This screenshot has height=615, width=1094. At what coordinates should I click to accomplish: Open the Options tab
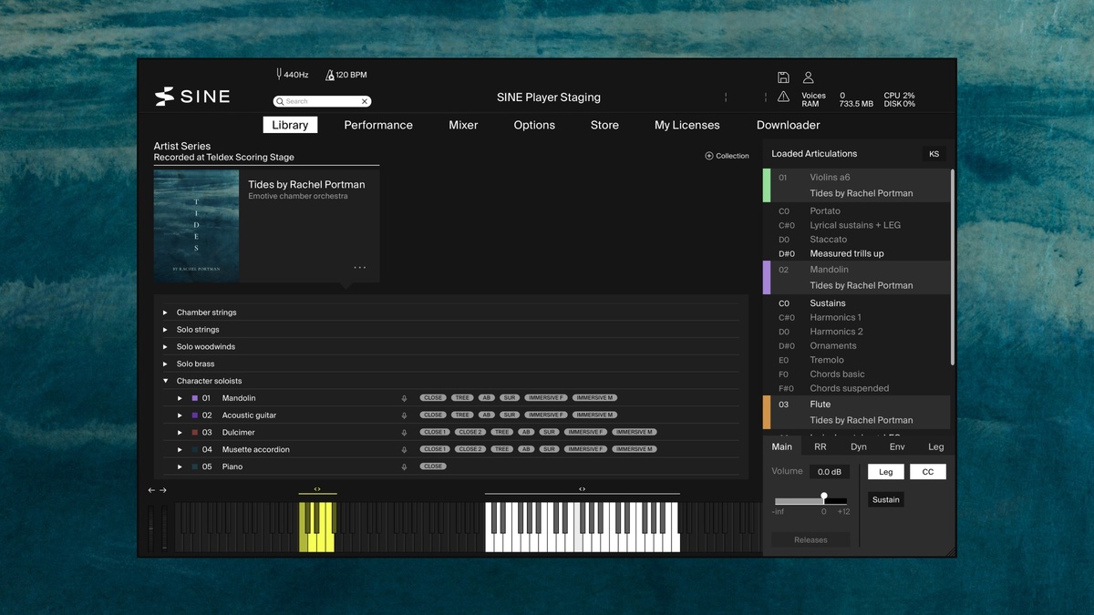click(x=534, y=125)
